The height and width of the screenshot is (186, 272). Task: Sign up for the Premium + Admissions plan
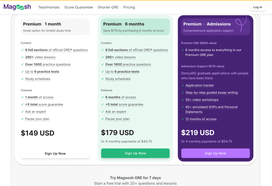click(x=215, y=153)
